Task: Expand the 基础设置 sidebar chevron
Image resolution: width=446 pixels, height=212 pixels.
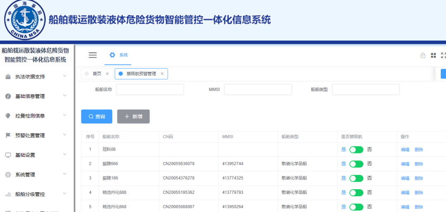Action: click(x=64, y=155)
